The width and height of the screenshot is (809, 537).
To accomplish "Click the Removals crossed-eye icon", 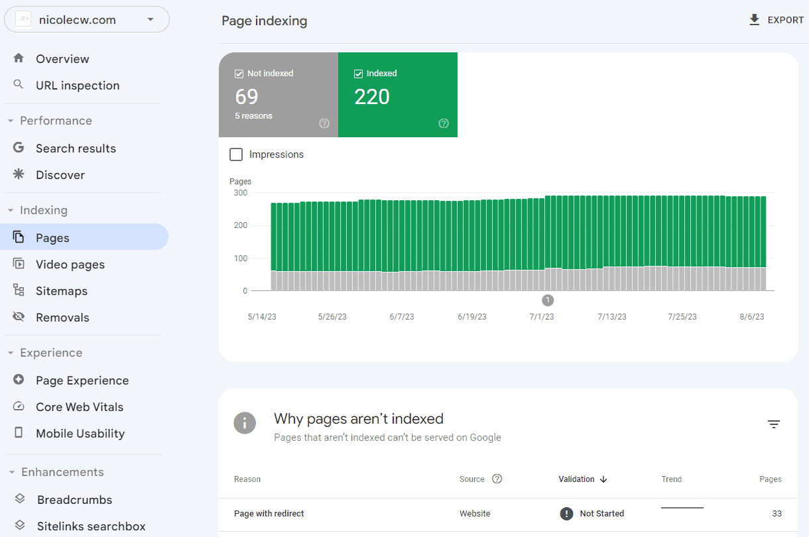I will click(19, 317).
